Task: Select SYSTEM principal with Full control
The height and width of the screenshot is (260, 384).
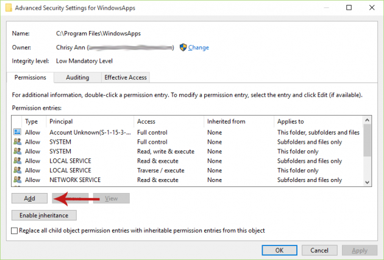Action: [x=60, y=142]
